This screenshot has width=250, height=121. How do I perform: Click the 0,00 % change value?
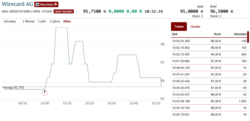pos(134,11)
